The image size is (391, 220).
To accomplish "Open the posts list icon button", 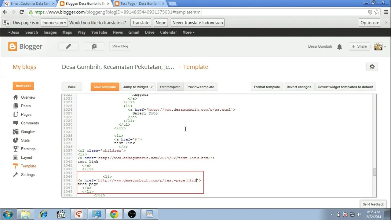I will click(94, 46).
